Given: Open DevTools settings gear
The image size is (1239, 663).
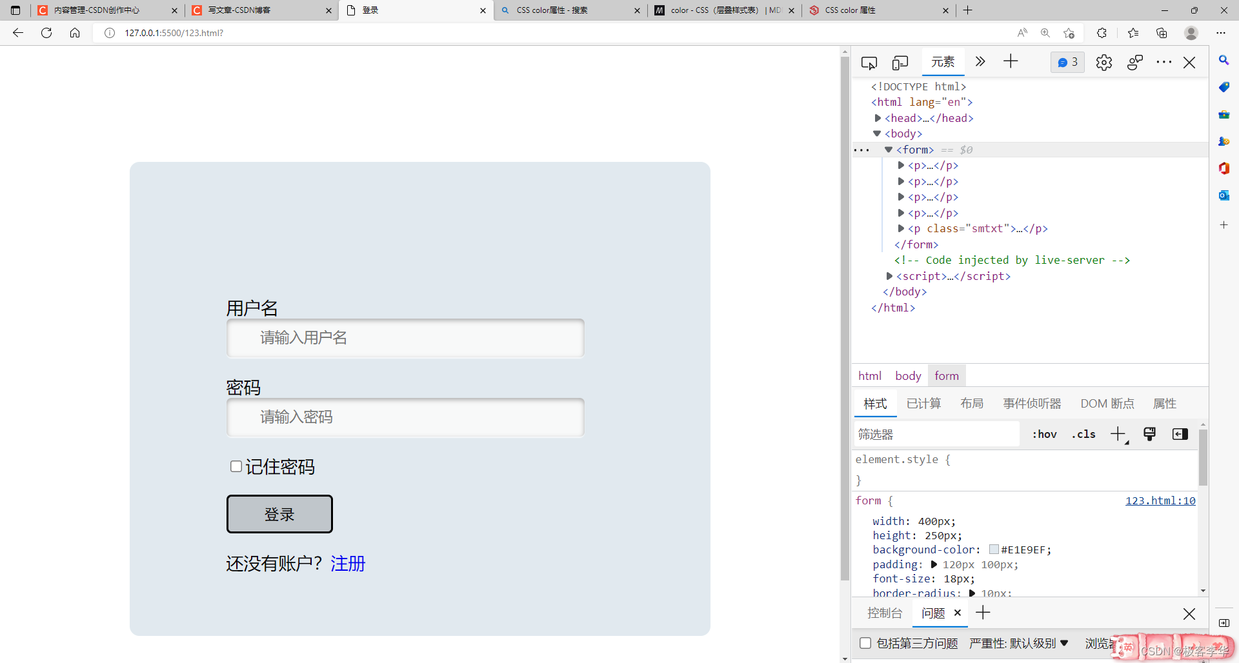Looking at the screenshot, I should coord(1103,63).
